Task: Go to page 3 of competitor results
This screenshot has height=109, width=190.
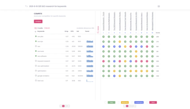Action: coord(132,106)
